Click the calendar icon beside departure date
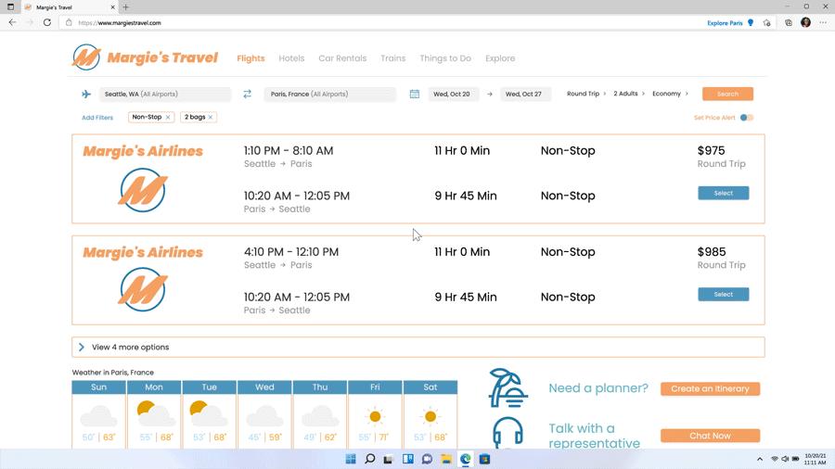 tap(415, 94)
